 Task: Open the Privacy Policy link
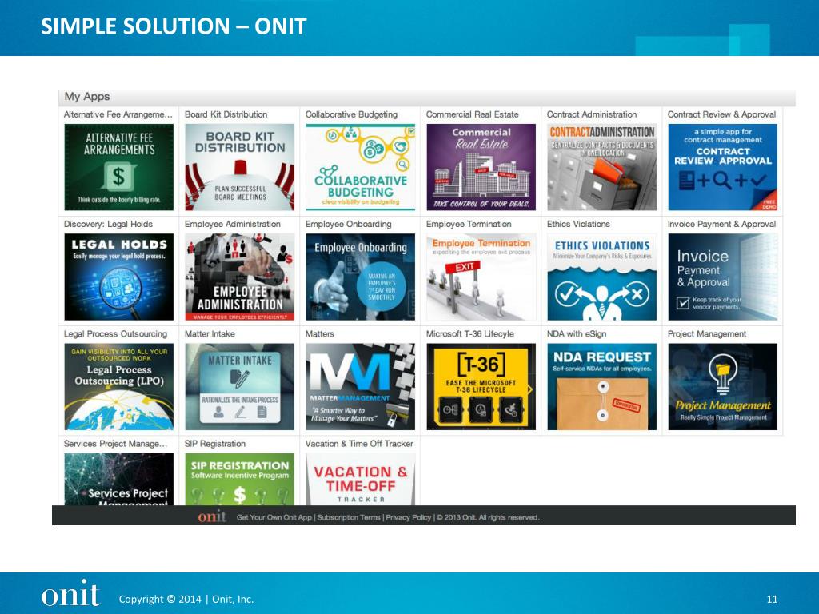click(x=409, y=517)
